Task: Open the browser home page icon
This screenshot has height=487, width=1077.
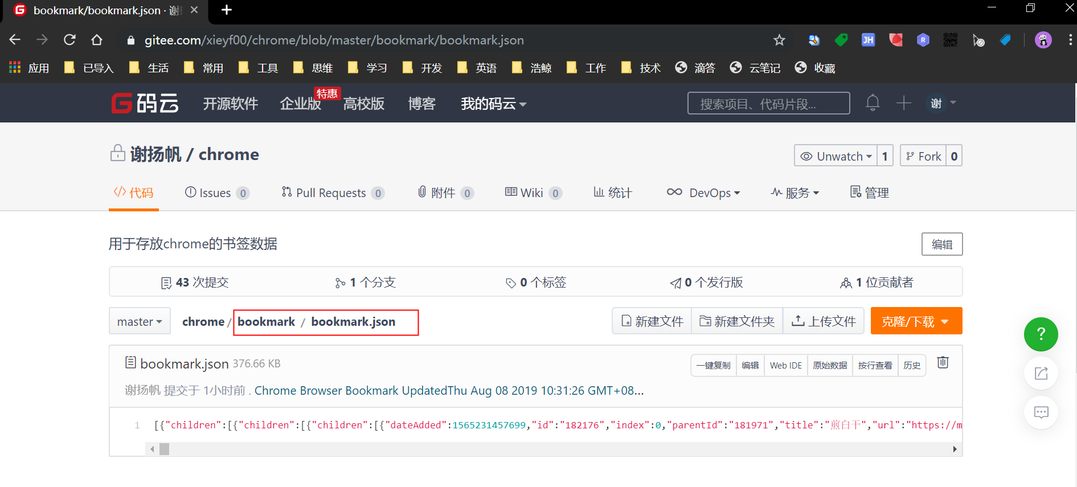Action: (97, 40)
